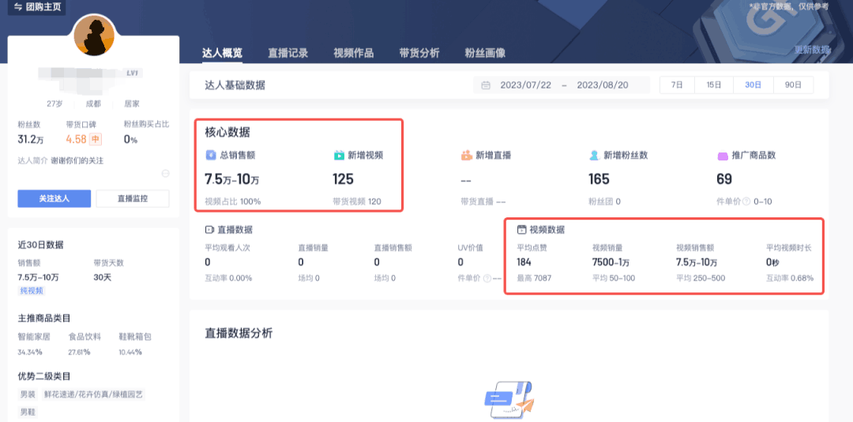Click the 男装 category tag
Image resolution: width=853 pixels, height=422 pixels.
tap(27, 394)
